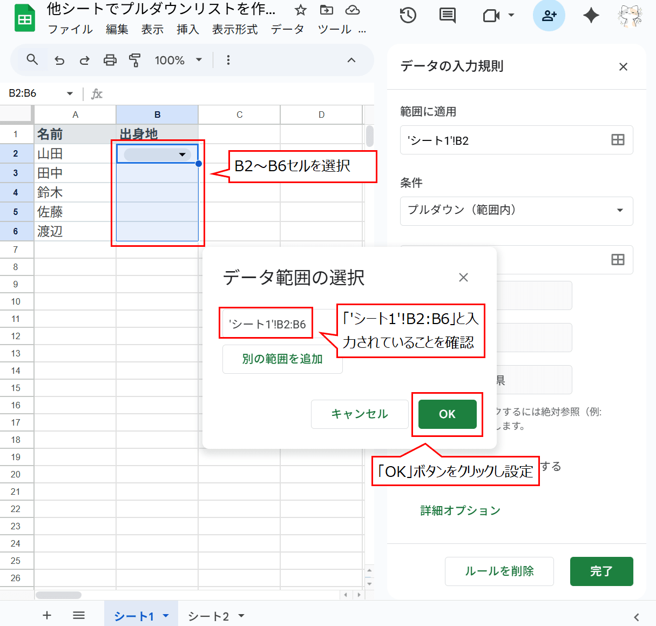656x626 pixels.
Task: Open 詳細オプション in the sidebar
Action: click(x=458, y=510)
